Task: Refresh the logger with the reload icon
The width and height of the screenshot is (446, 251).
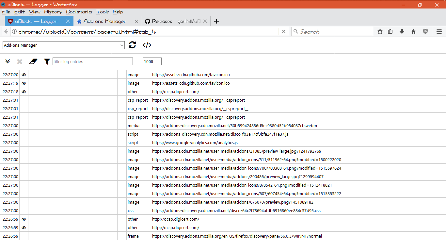Action: (132, 45)
